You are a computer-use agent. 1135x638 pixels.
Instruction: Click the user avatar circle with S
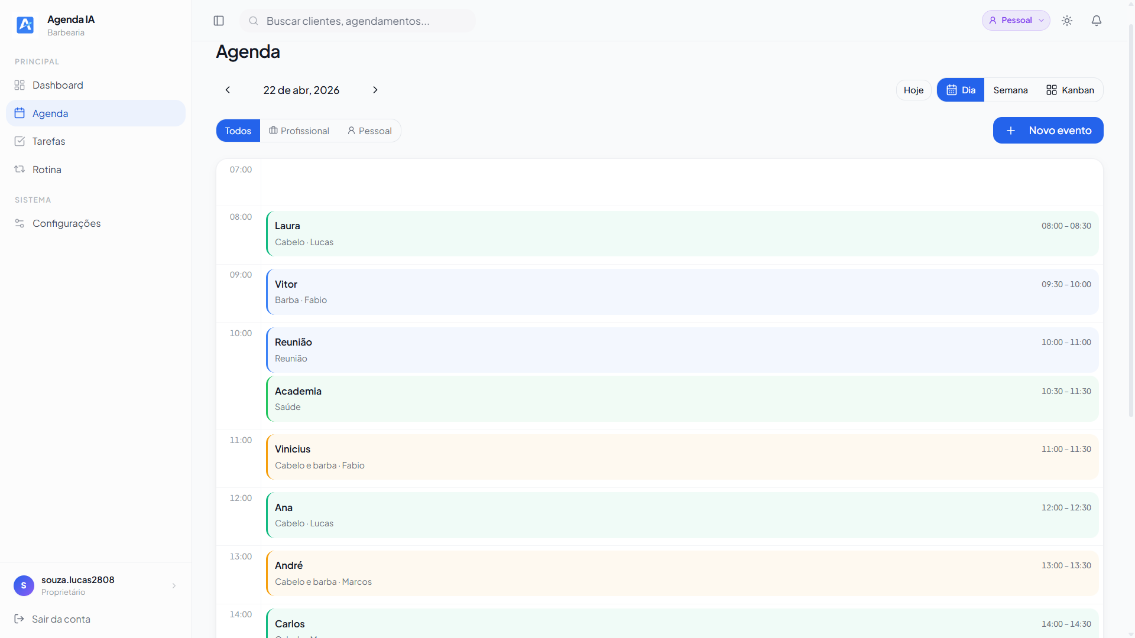(x=24, y=585)
